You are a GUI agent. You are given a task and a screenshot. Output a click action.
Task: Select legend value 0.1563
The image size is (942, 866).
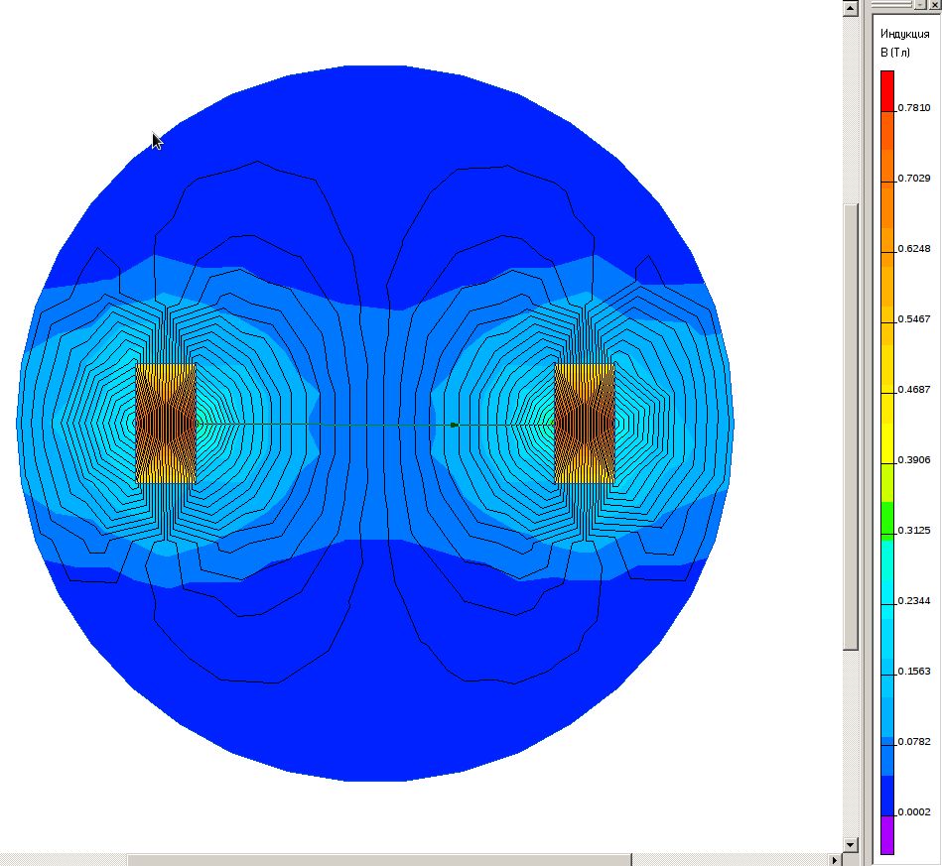(914, 672)
